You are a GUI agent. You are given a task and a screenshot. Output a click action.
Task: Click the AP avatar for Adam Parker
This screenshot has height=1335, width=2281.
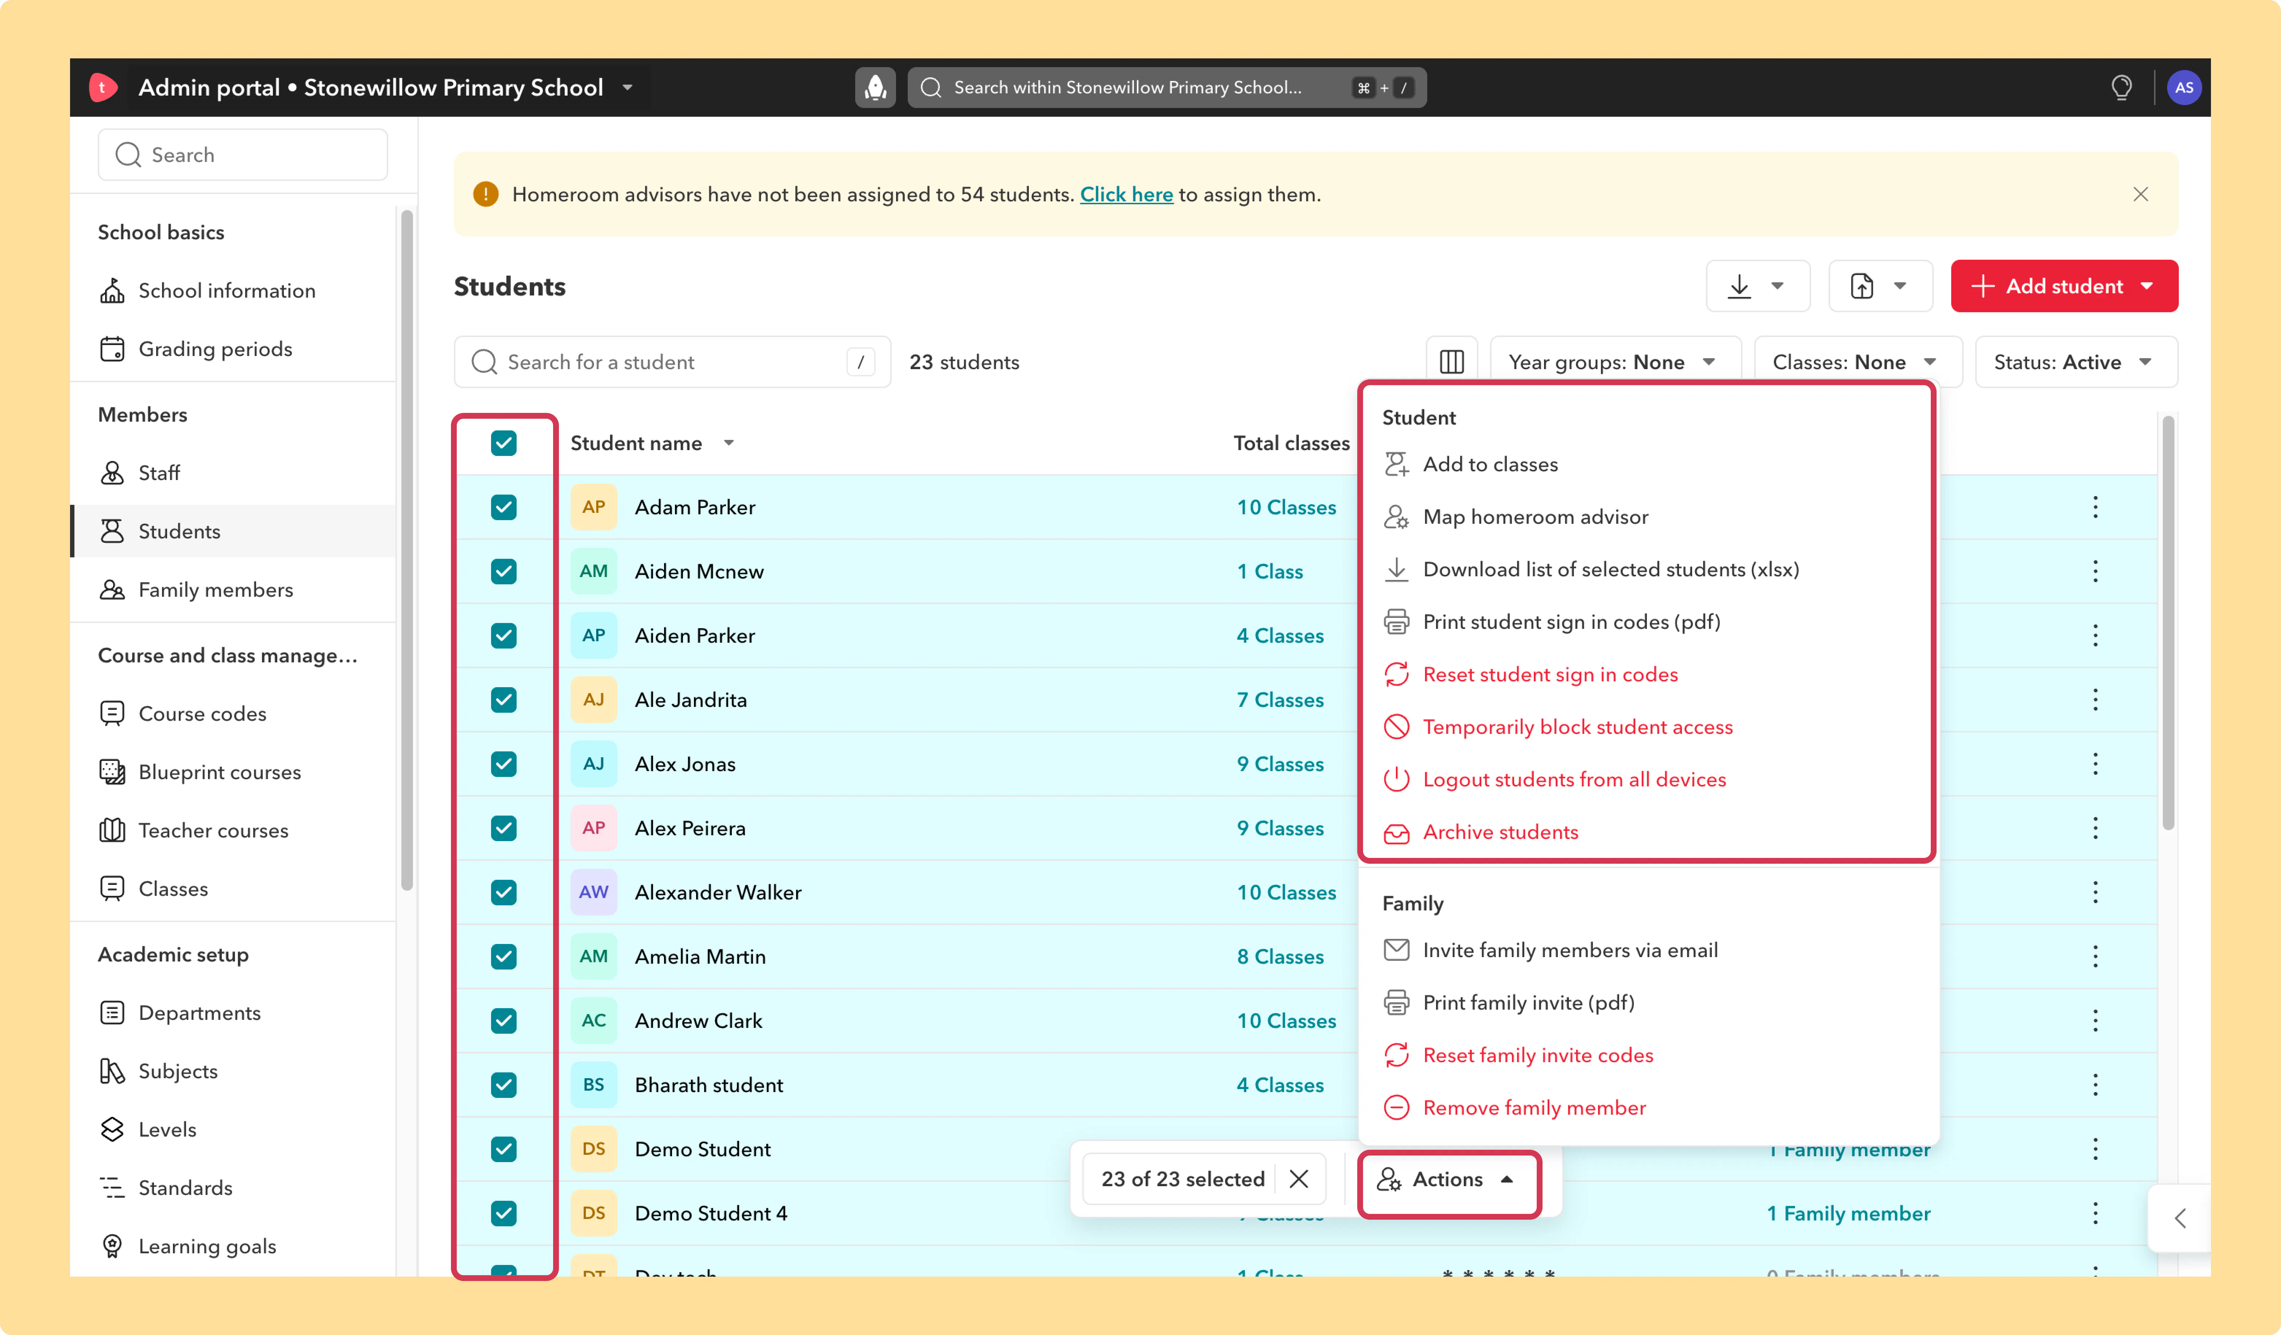594,507
